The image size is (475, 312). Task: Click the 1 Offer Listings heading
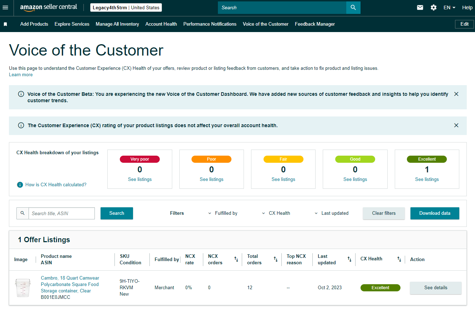coord(44,240)
